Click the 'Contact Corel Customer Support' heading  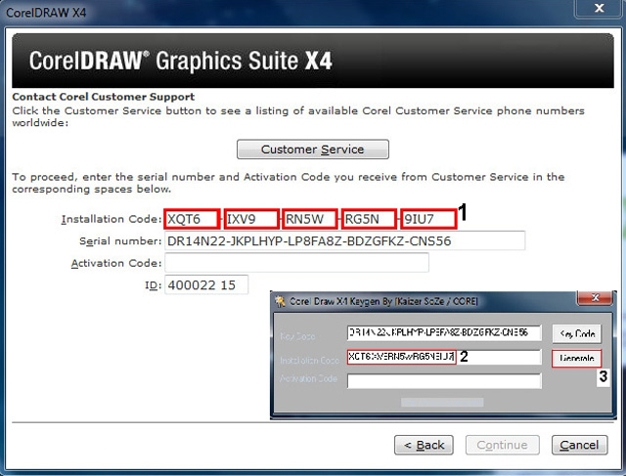(x=104, y=97)
